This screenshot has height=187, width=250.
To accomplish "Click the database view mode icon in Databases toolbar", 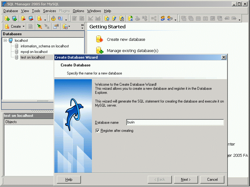I will pos(65,26).
